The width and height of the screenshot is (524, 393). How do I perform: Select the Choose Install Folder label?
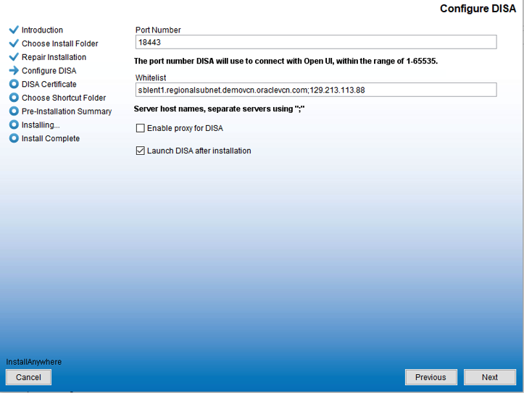click(x=60, y=43)
